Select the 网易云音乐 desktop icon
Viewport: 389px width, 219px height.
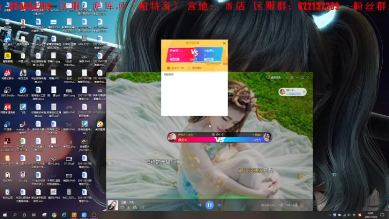pos(7,75)
